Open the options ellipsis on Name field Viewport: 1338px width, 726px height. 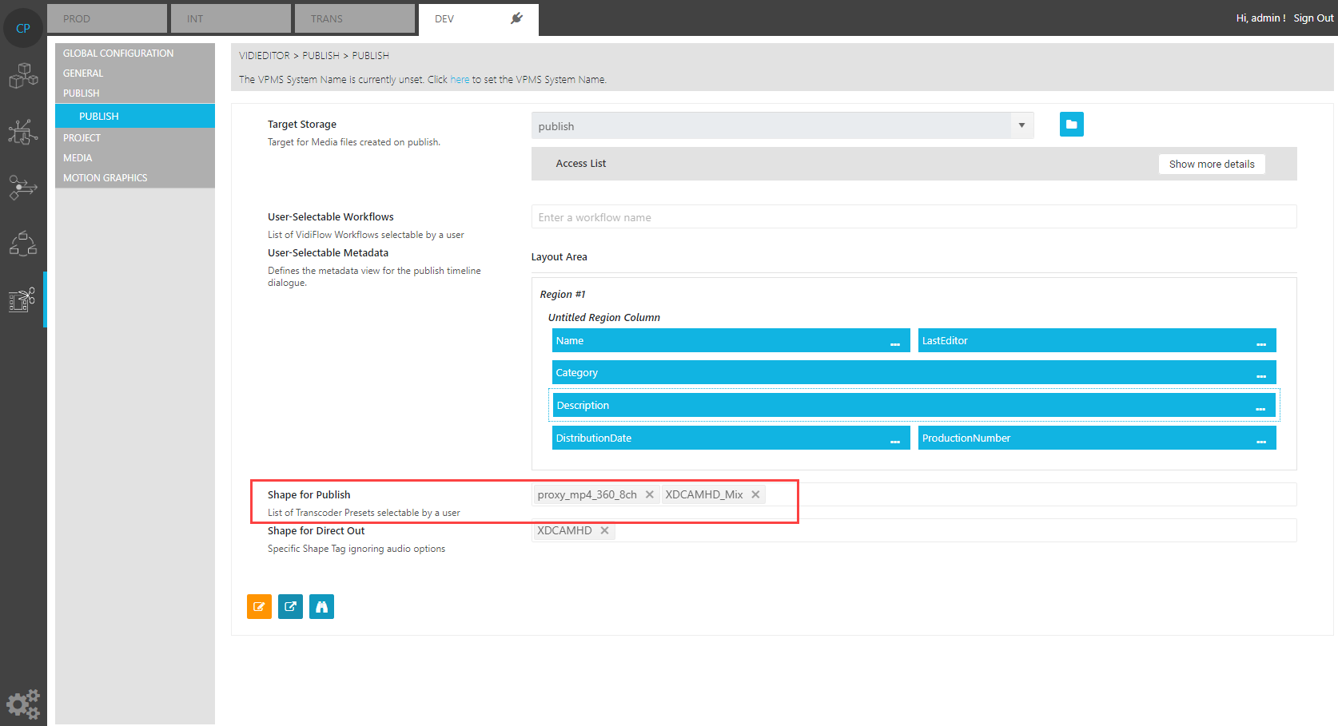(894, 343)
